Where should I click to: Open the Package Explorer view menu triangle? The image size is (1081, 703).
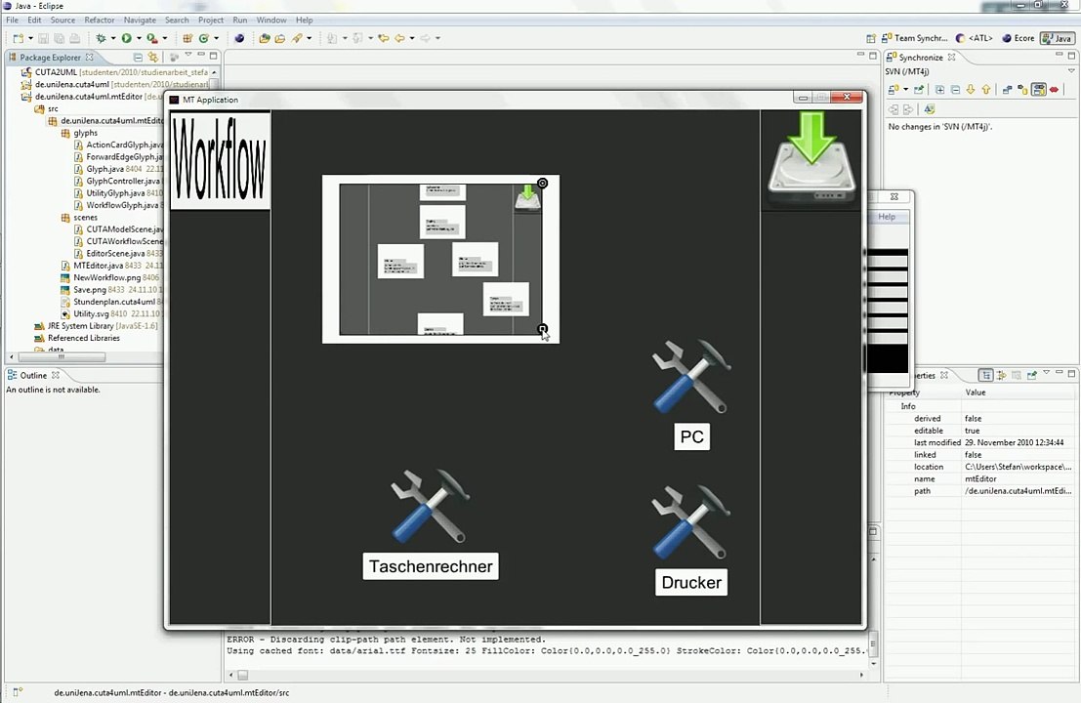(x=188, y=55)
